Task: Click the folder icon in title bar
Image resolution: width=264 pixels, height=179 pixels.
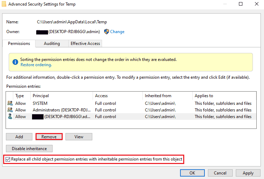Action: [4, 4]
